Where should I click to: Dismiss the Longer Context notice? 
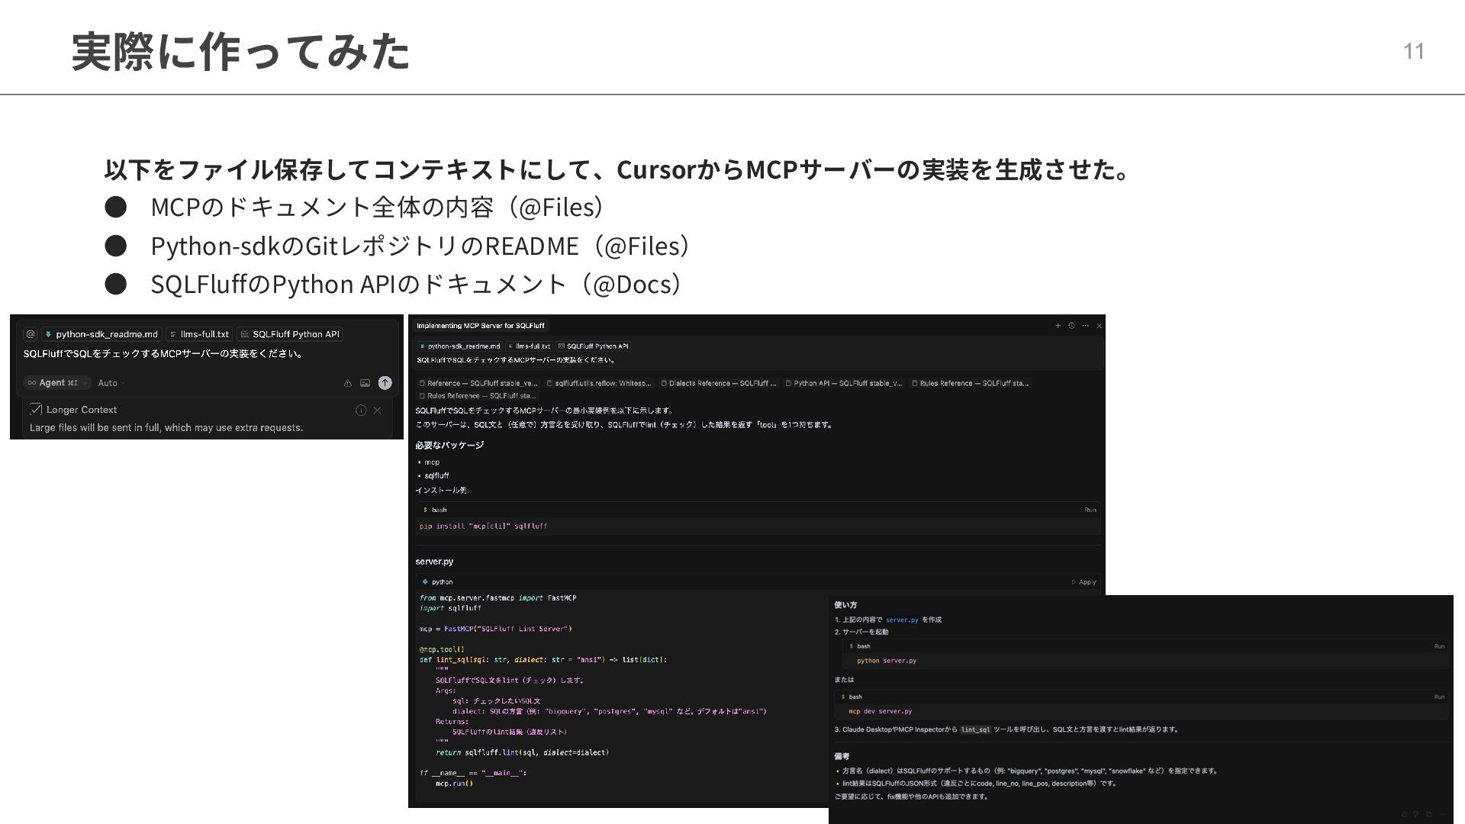[x=377, y=410]
